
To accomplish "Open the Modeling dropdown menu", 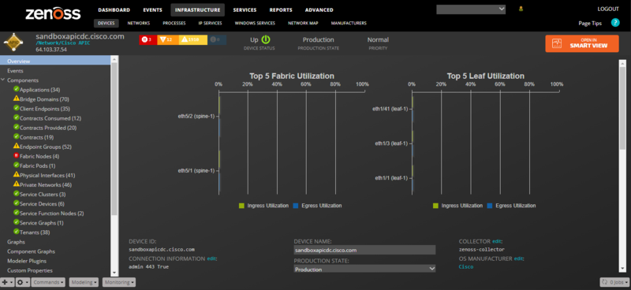I will (84, 282).
